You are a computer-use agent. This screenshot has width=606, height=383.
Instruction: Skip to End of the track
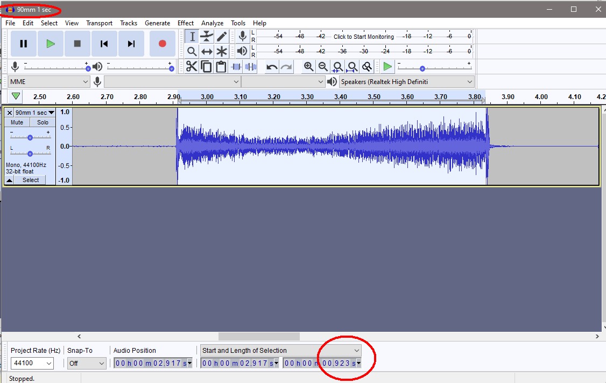(131, 44)
